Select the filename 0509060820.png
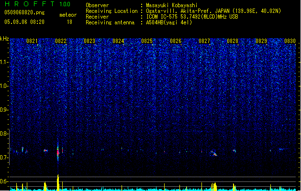The height and width of the screenshot is (191, 301). (24, 13)
